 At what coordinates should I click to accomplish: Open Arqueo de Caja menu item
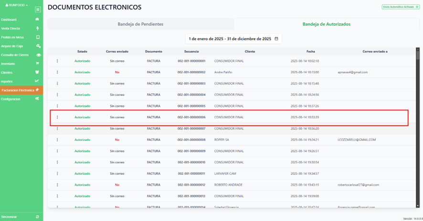click(12, 46)
